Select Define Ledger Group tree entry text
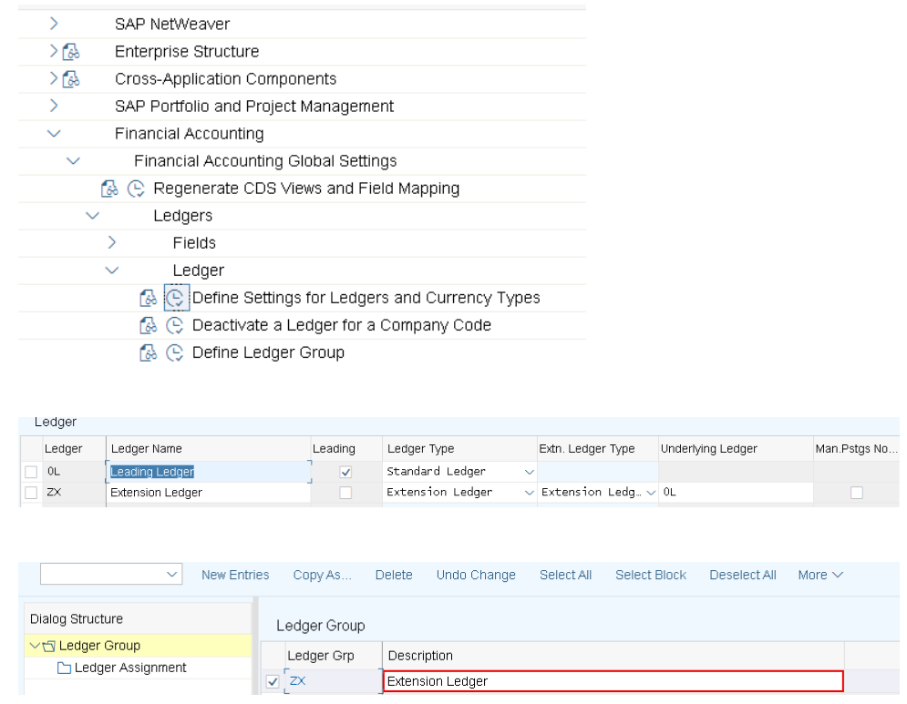 (x=268, y=352)
